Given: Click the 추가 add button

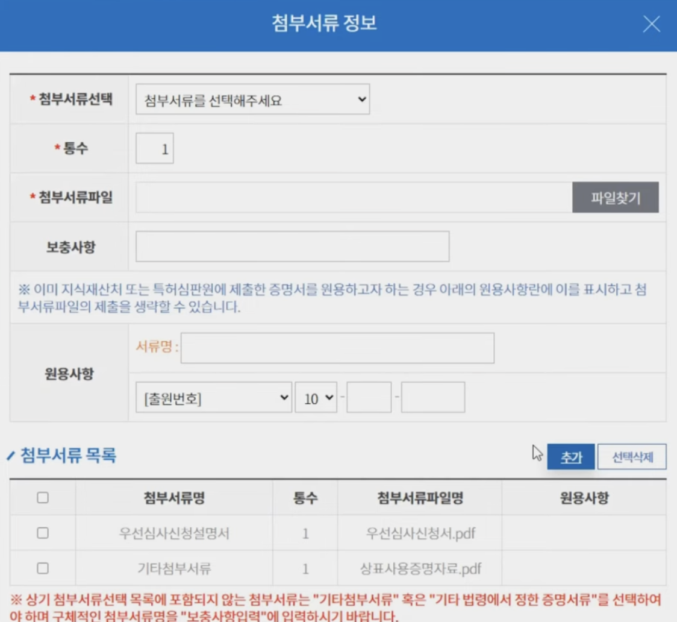Looking at the screenshot, I should click(570, 457).
